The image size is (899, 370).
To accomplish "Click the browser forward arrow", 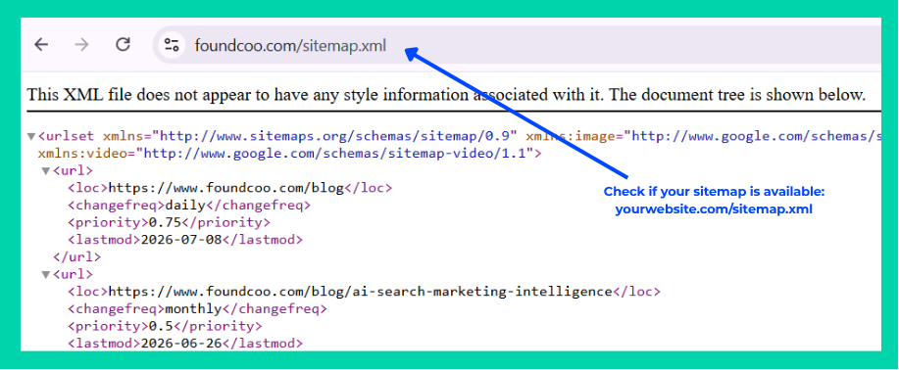I will tap(82, 45).
